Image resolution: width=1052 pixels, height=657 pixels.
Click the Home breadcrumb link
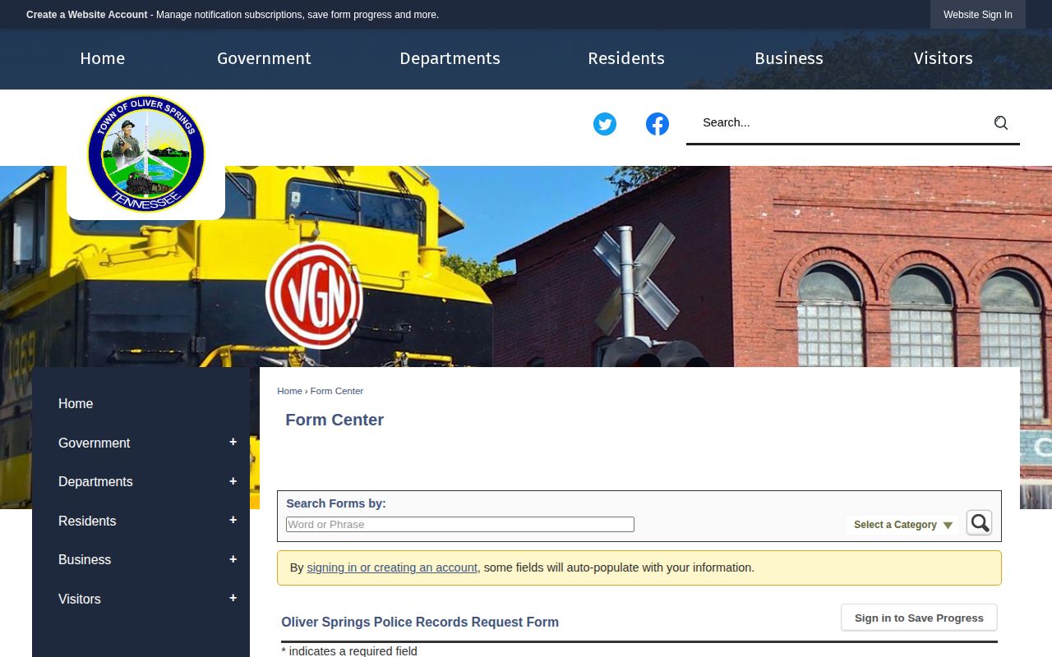click(x=289, y=391)
